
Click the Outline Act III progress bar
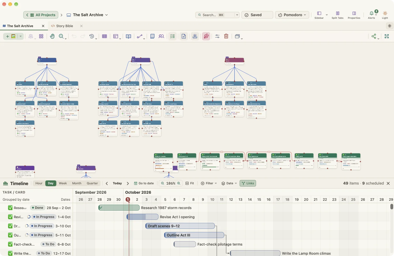[x=194, y=235]
